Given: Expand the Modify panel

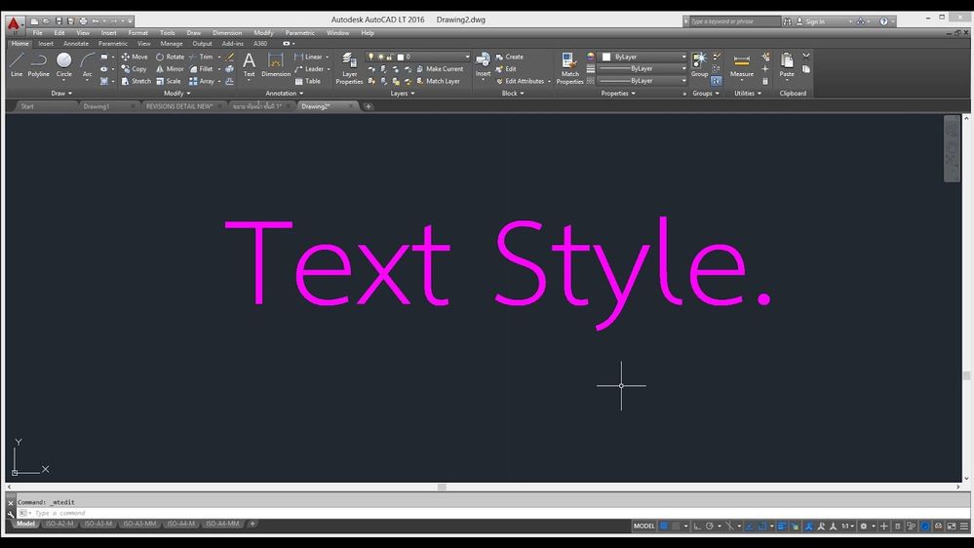Looking at the screenshot, I should click(177, 94).
